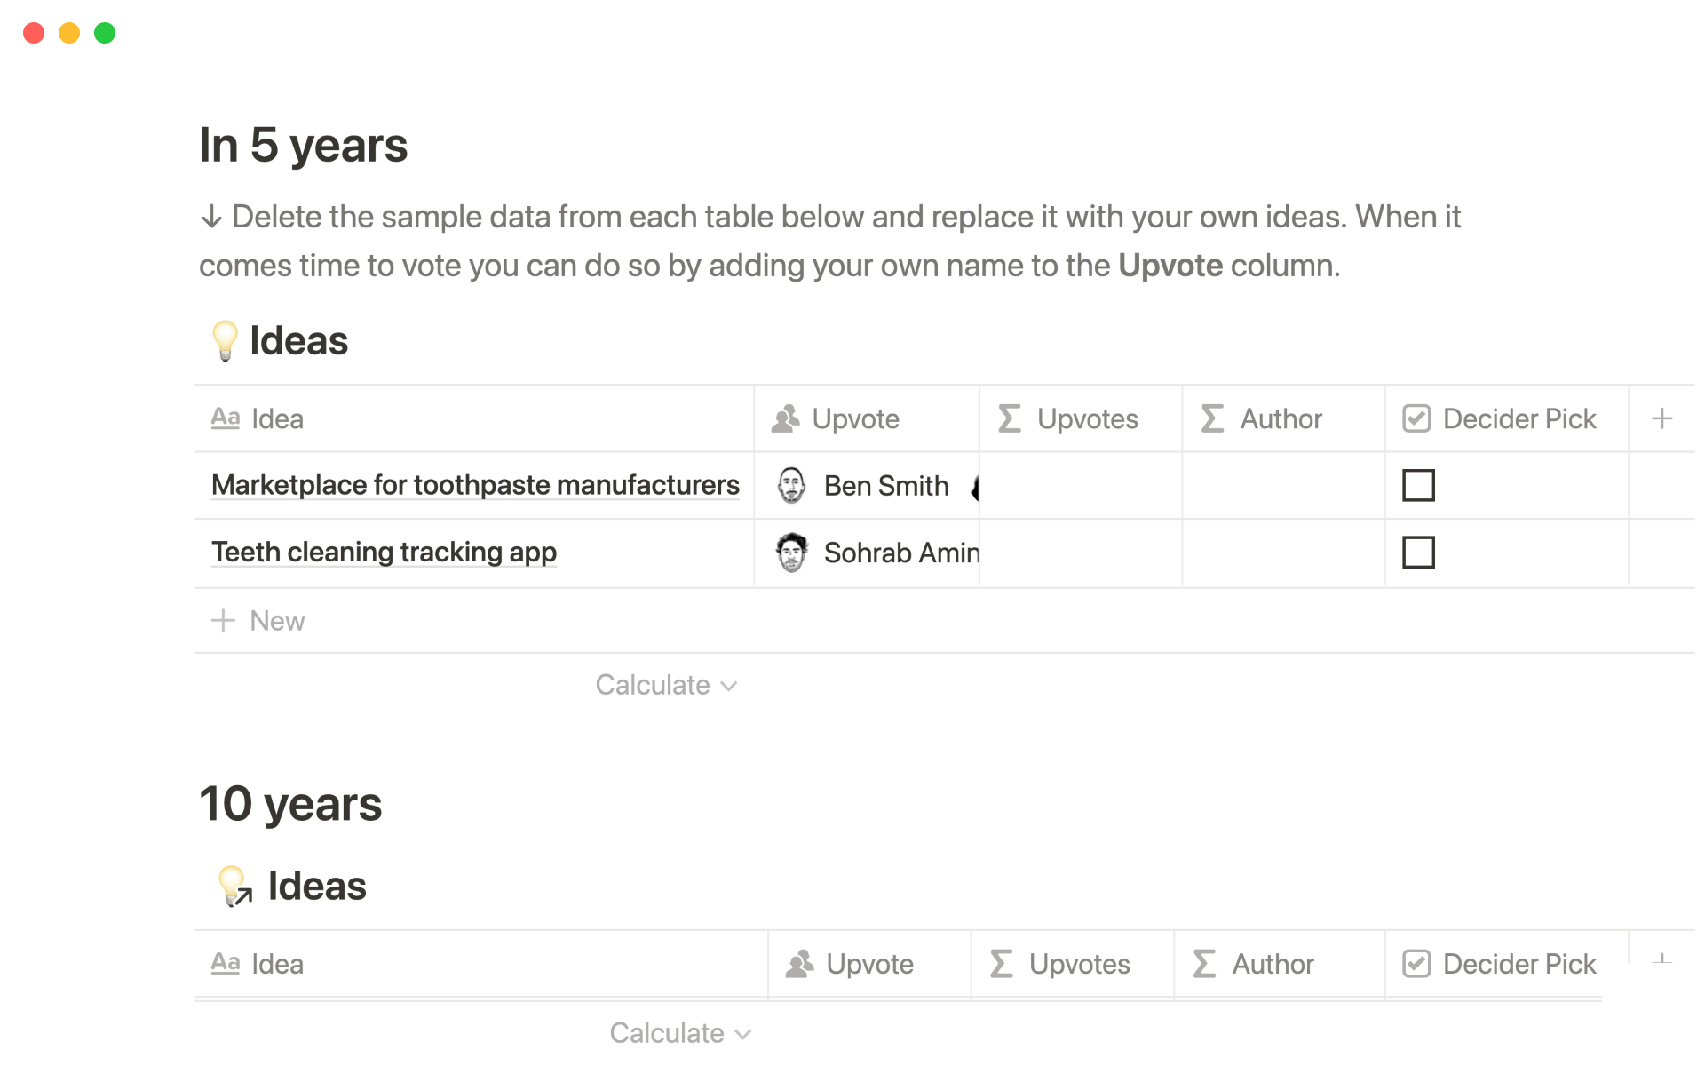Open the Decider Pick column header in 10 years table
The image size is (1705, 1066).
[x=1519, y=964]
